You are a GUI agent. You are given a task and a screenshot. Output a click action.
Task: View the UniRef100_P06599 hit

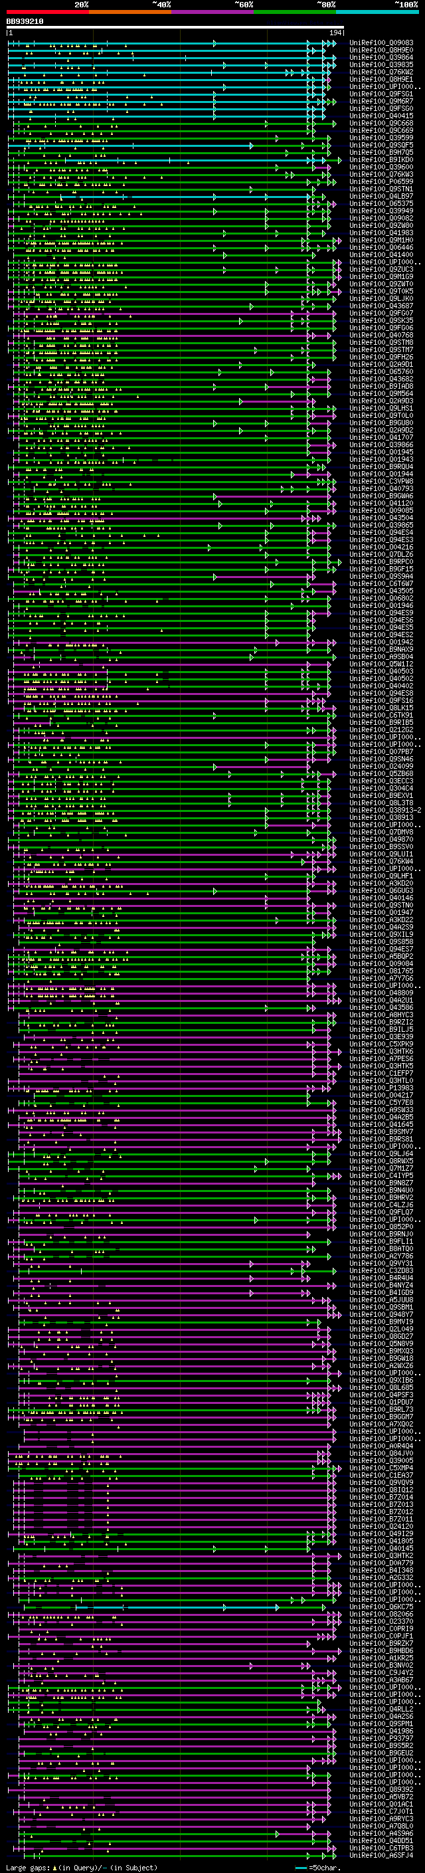pos(381,182)
